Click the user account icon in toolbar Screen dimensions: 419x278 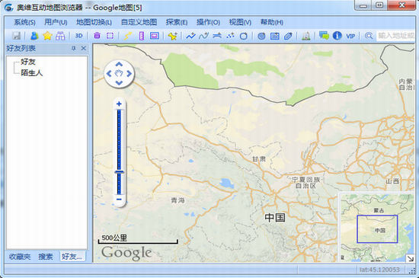[x=34, y=36]
